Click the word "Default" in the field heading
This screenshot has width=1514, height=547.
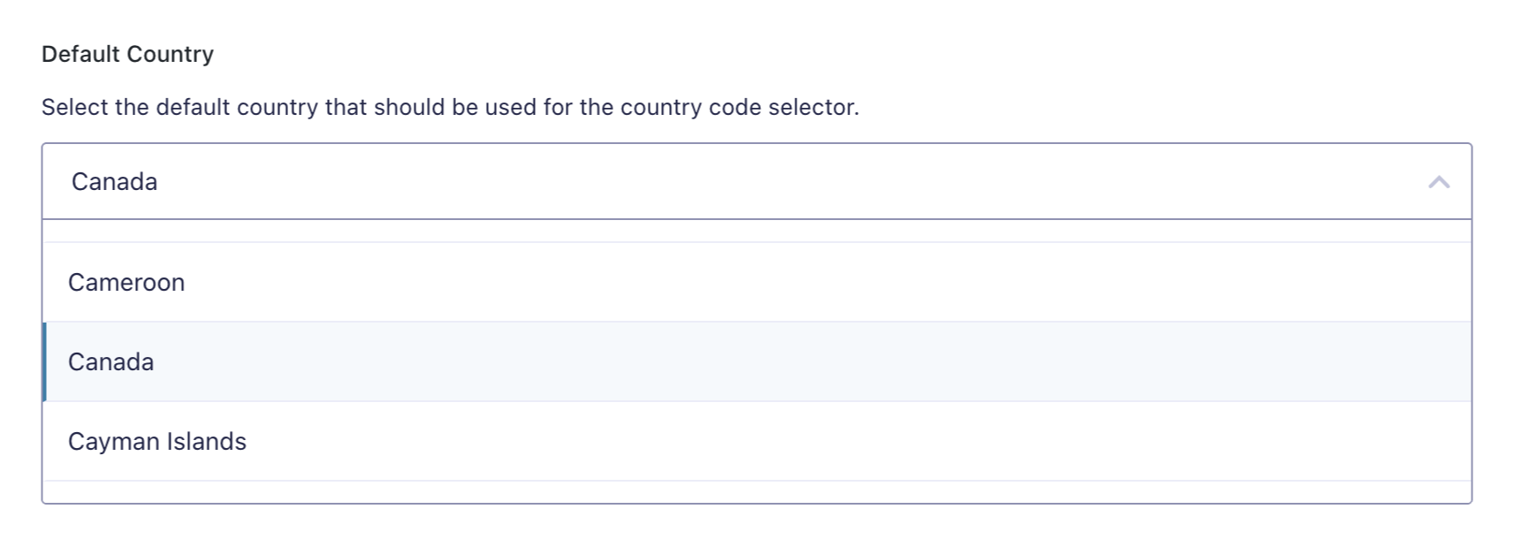click(80, 55)
